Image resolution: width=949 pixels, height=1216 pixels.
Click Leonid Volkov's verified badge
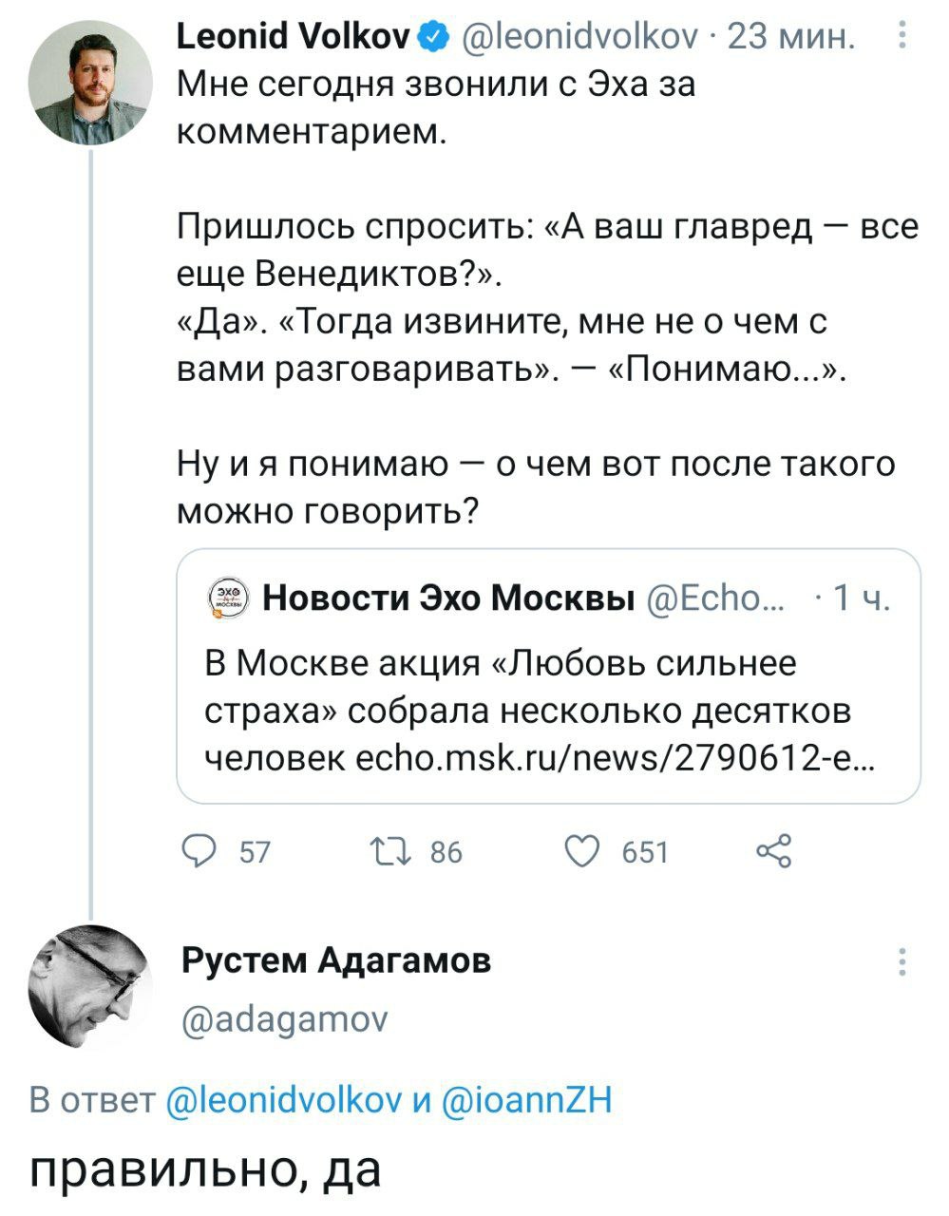pyautogui.click(x=433, y=38)
